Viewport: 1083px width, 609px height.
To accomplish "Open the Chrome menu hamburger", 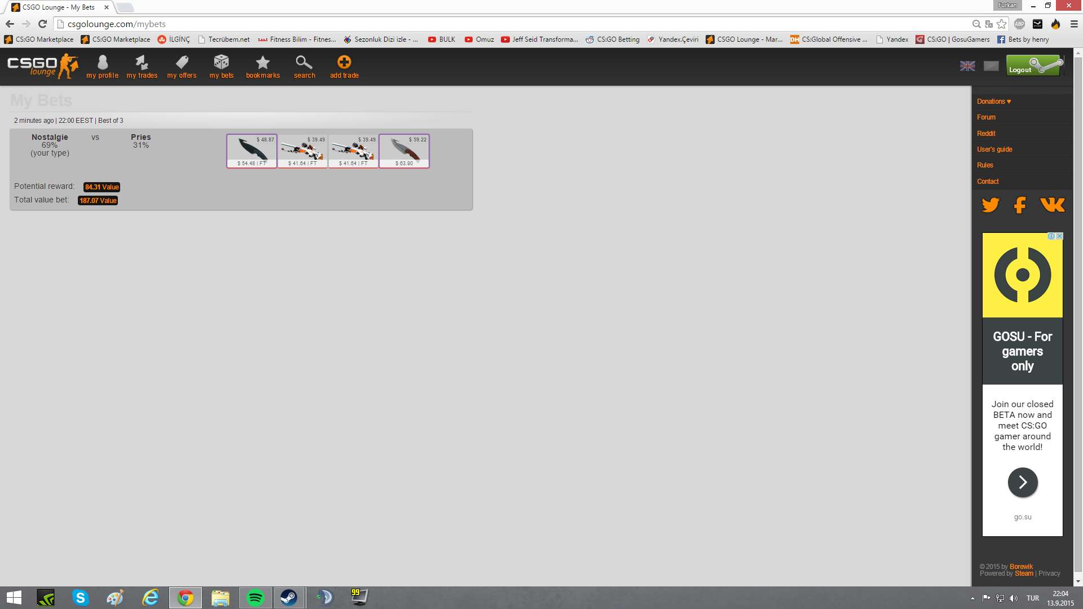I will (1074, 24).
